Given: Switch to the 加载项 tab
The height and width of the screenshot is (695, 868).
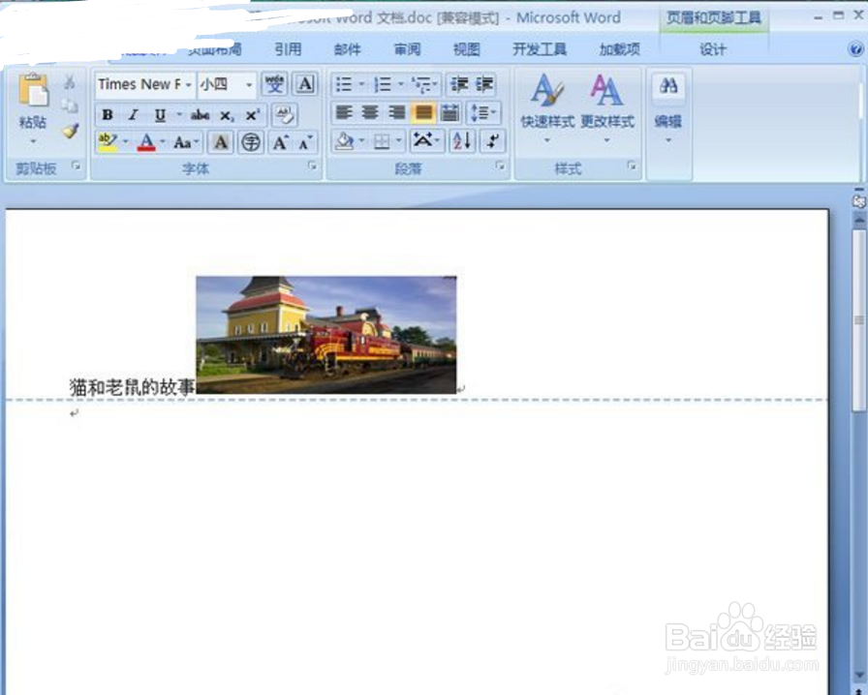Looking at the screenshot, I should [x=620, y=49].
